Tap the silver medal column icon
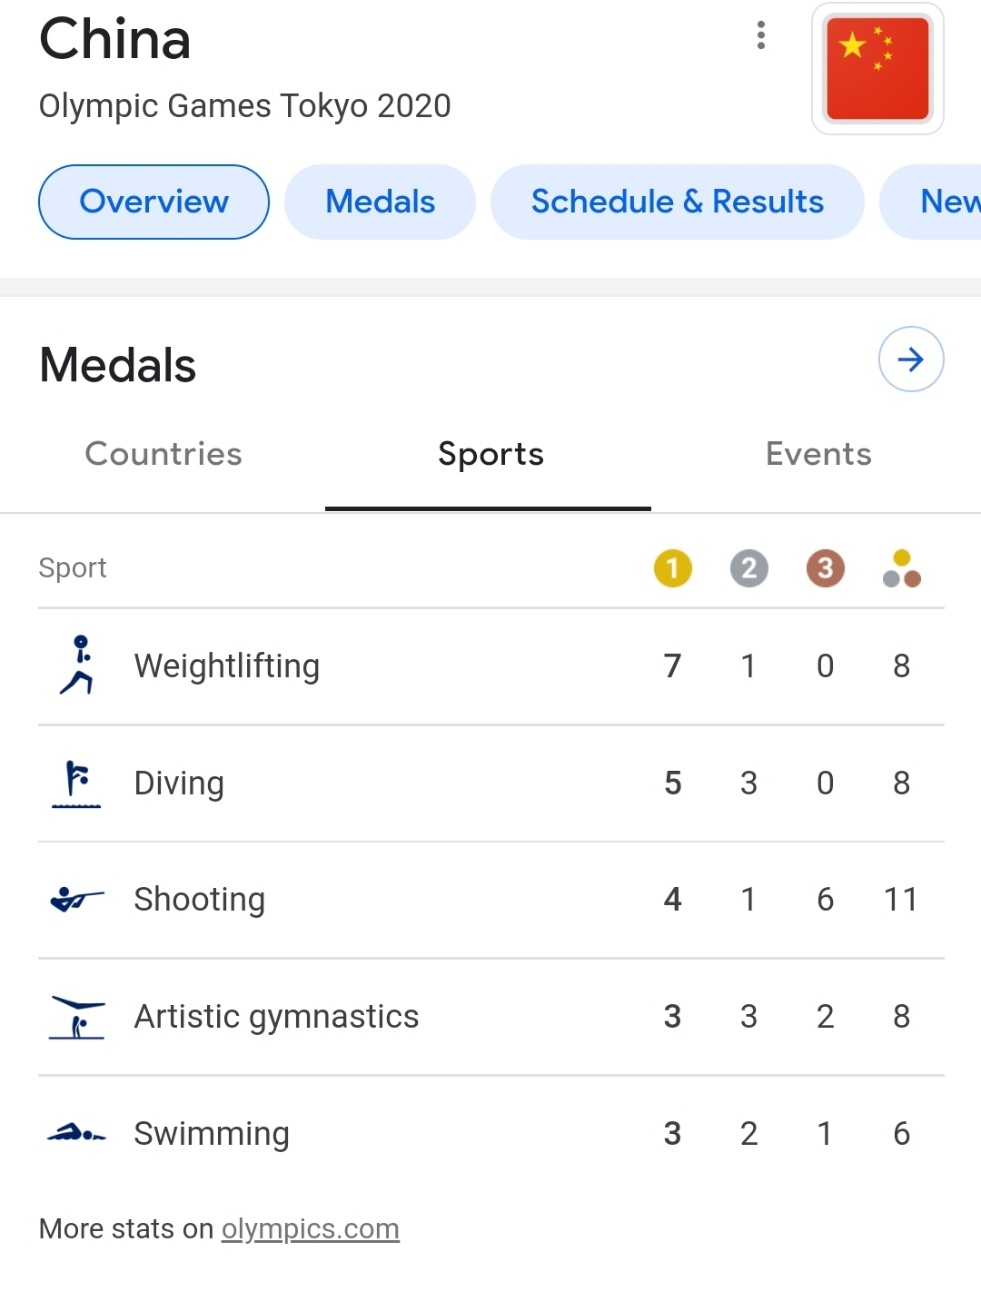 749,568
